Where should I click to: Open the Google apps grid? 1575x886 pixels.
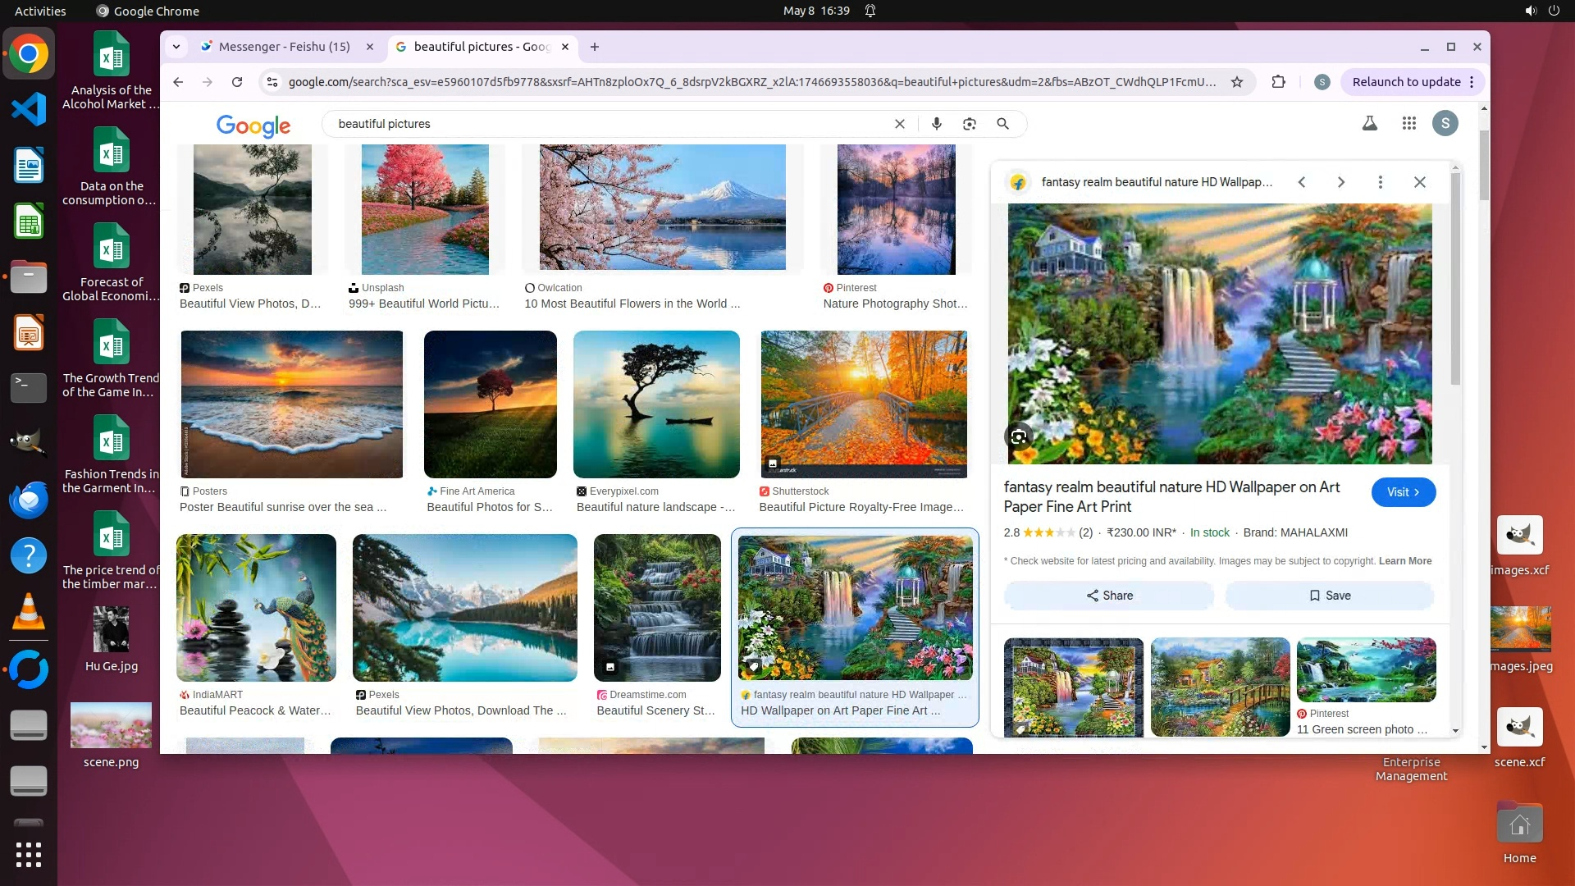[x=1408, y=124]
